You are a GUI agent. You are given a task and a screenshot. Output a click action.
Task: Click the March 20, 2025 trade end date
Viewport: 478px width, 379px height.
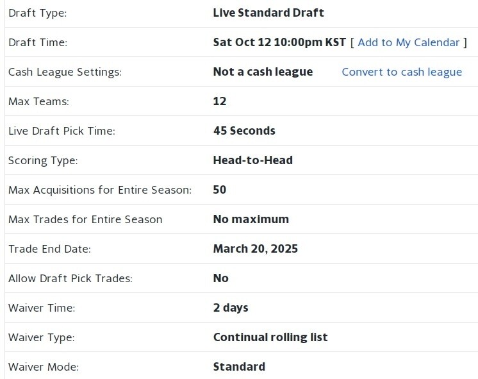[x=255, y=249]
